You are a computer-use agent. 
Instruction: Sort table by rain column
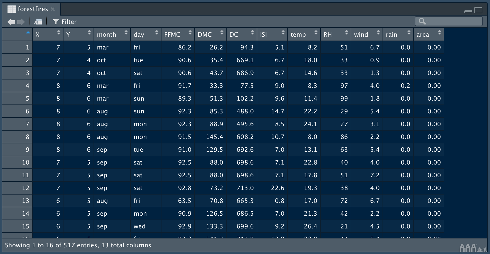point(398,34)
